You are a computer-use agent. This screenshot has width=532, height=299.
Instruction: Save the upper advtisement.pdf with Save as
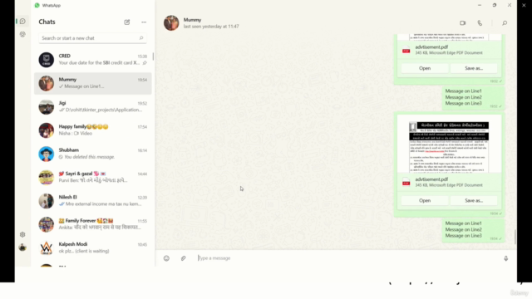[474, 68]
